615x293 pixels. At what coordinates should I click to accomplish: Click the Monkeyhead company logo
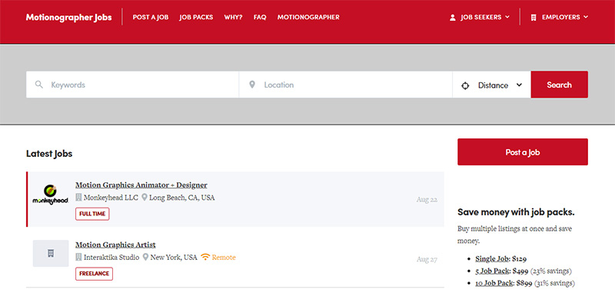pyautogui.click(x=50, y=195)
